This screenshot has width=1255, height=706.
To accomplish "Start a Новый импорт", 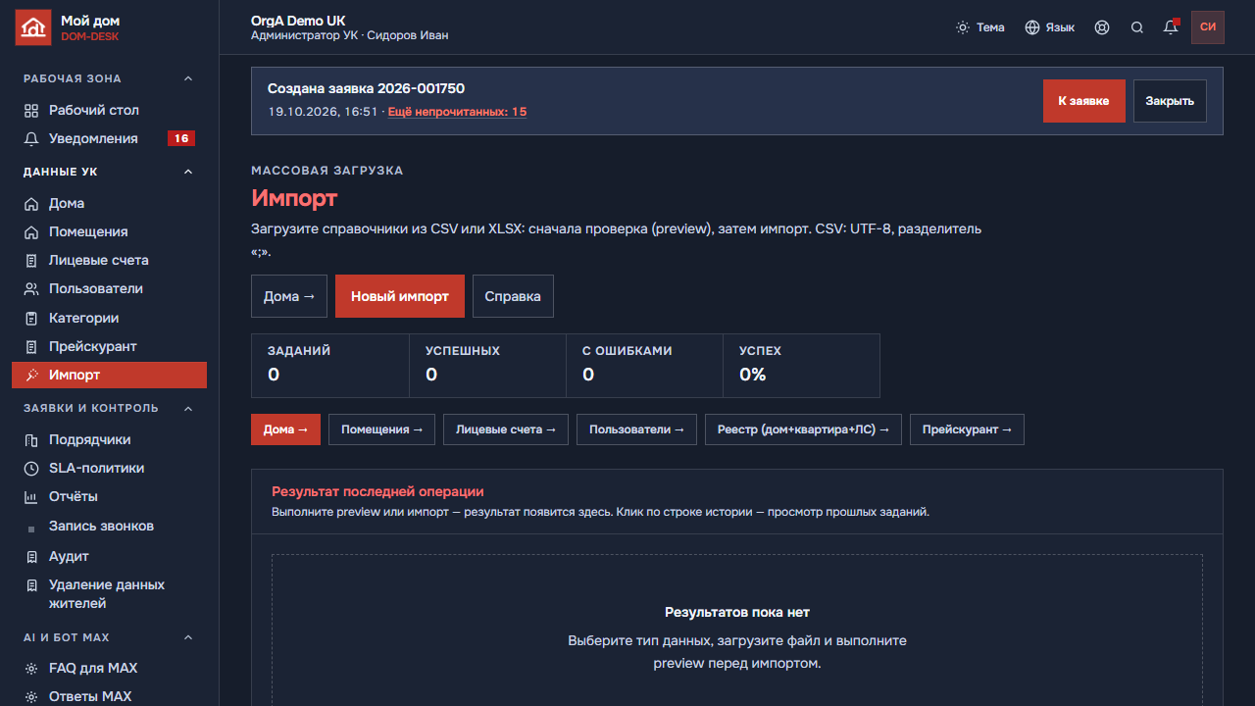I will 400,296.
